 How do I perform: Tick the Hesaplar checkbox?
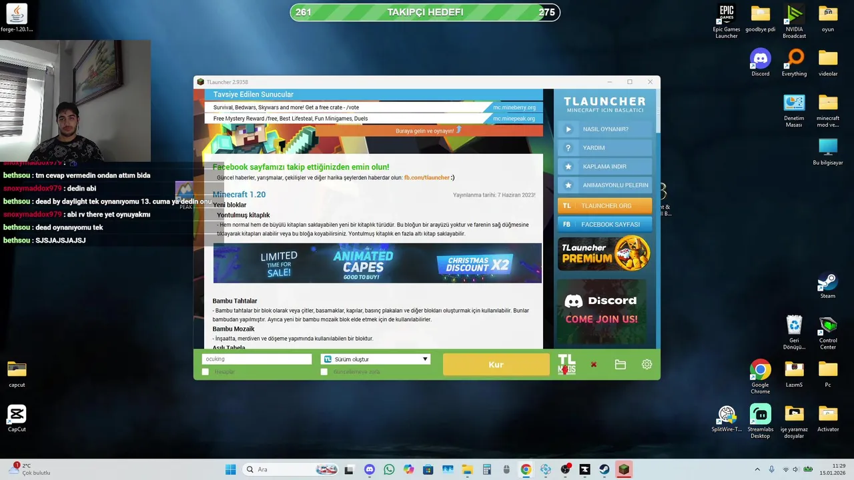(205, 372)
